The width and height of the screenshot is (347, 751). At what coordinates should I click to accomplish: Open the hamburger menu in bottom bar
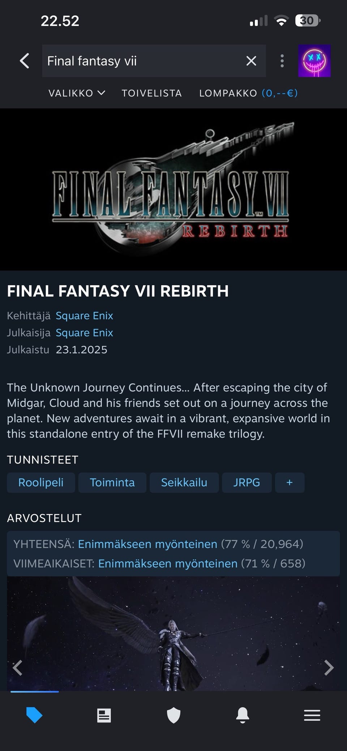pos(312,715)
